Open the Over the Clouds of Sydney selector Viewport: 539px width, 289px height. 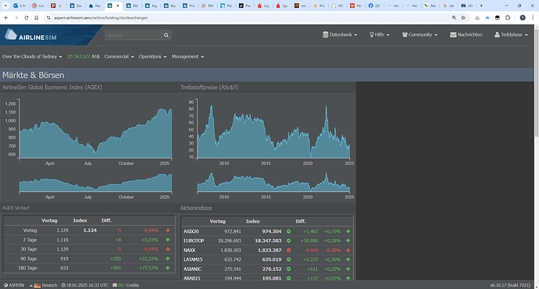(x=32, y=57)
